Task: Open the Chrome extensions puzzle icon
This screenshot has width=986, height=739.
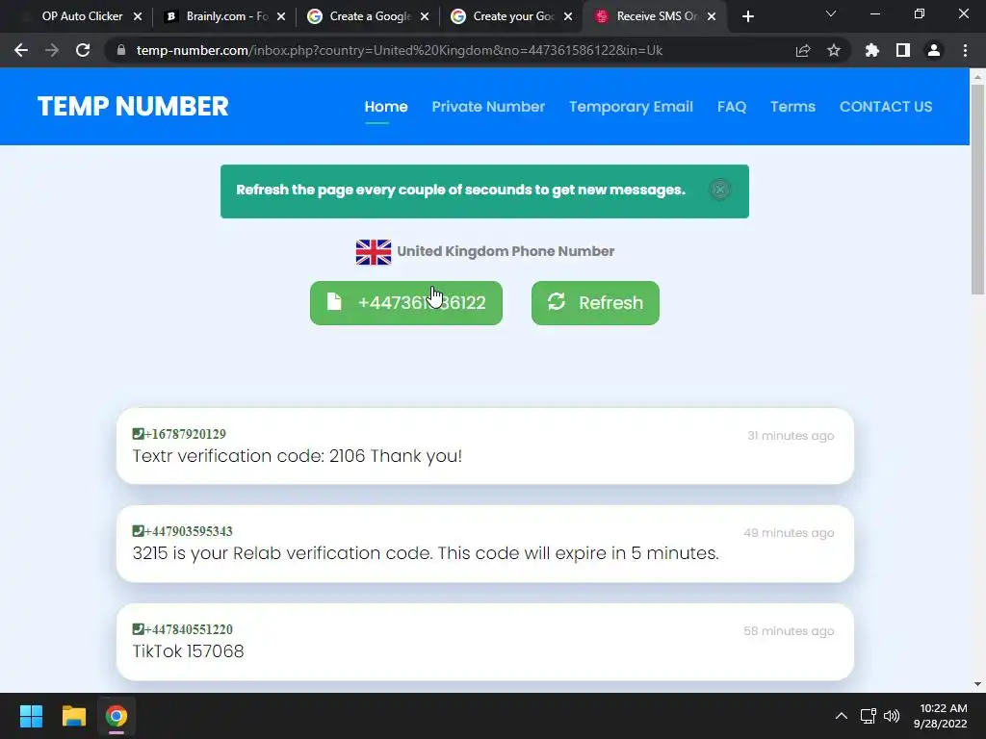Action: 871,50
